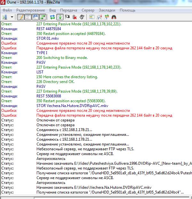Expand the Site Manager dropdown arrow
This screenshot has width=192, height=199.
(x=12, y=17)
